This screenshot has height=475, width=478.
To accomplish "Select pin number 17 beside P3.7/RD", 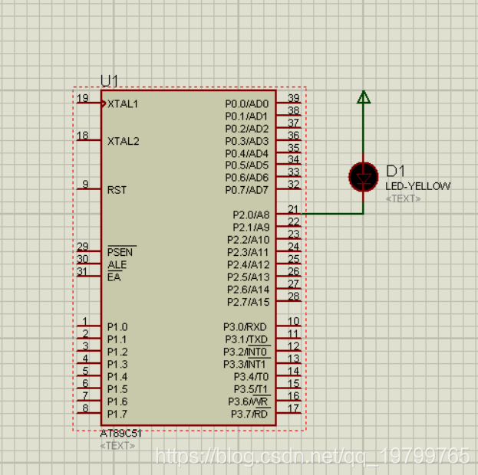I will (294, 408).
